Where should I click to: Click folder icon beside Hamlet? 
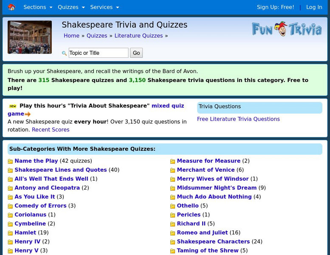click(x=10, y=233)
